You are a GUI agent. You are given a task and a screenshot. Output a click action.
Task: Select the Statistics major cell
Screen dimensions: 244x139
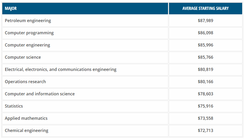(x=14, y=106)
